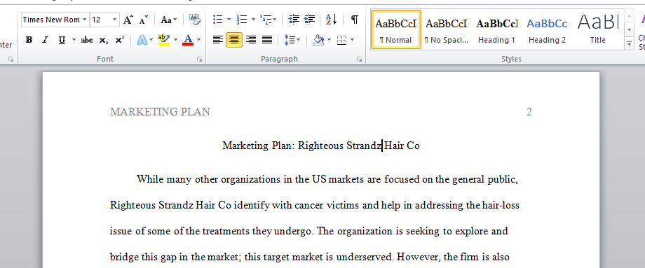Open the underline style dropdown arrow
The width and height of the screenshot is (645, 268).
tap(74, 40)
